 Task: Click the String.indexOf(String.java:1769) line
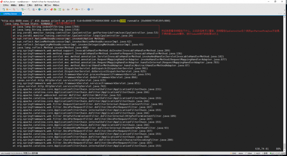46,27
